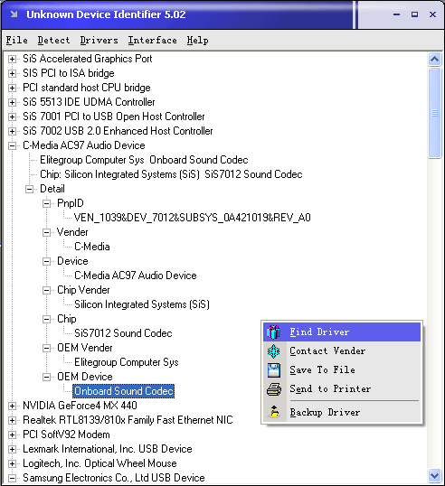Close the Unknown Device Identifier window
Viewport: 445px width, 486px height.
click(x=432, y=14)
